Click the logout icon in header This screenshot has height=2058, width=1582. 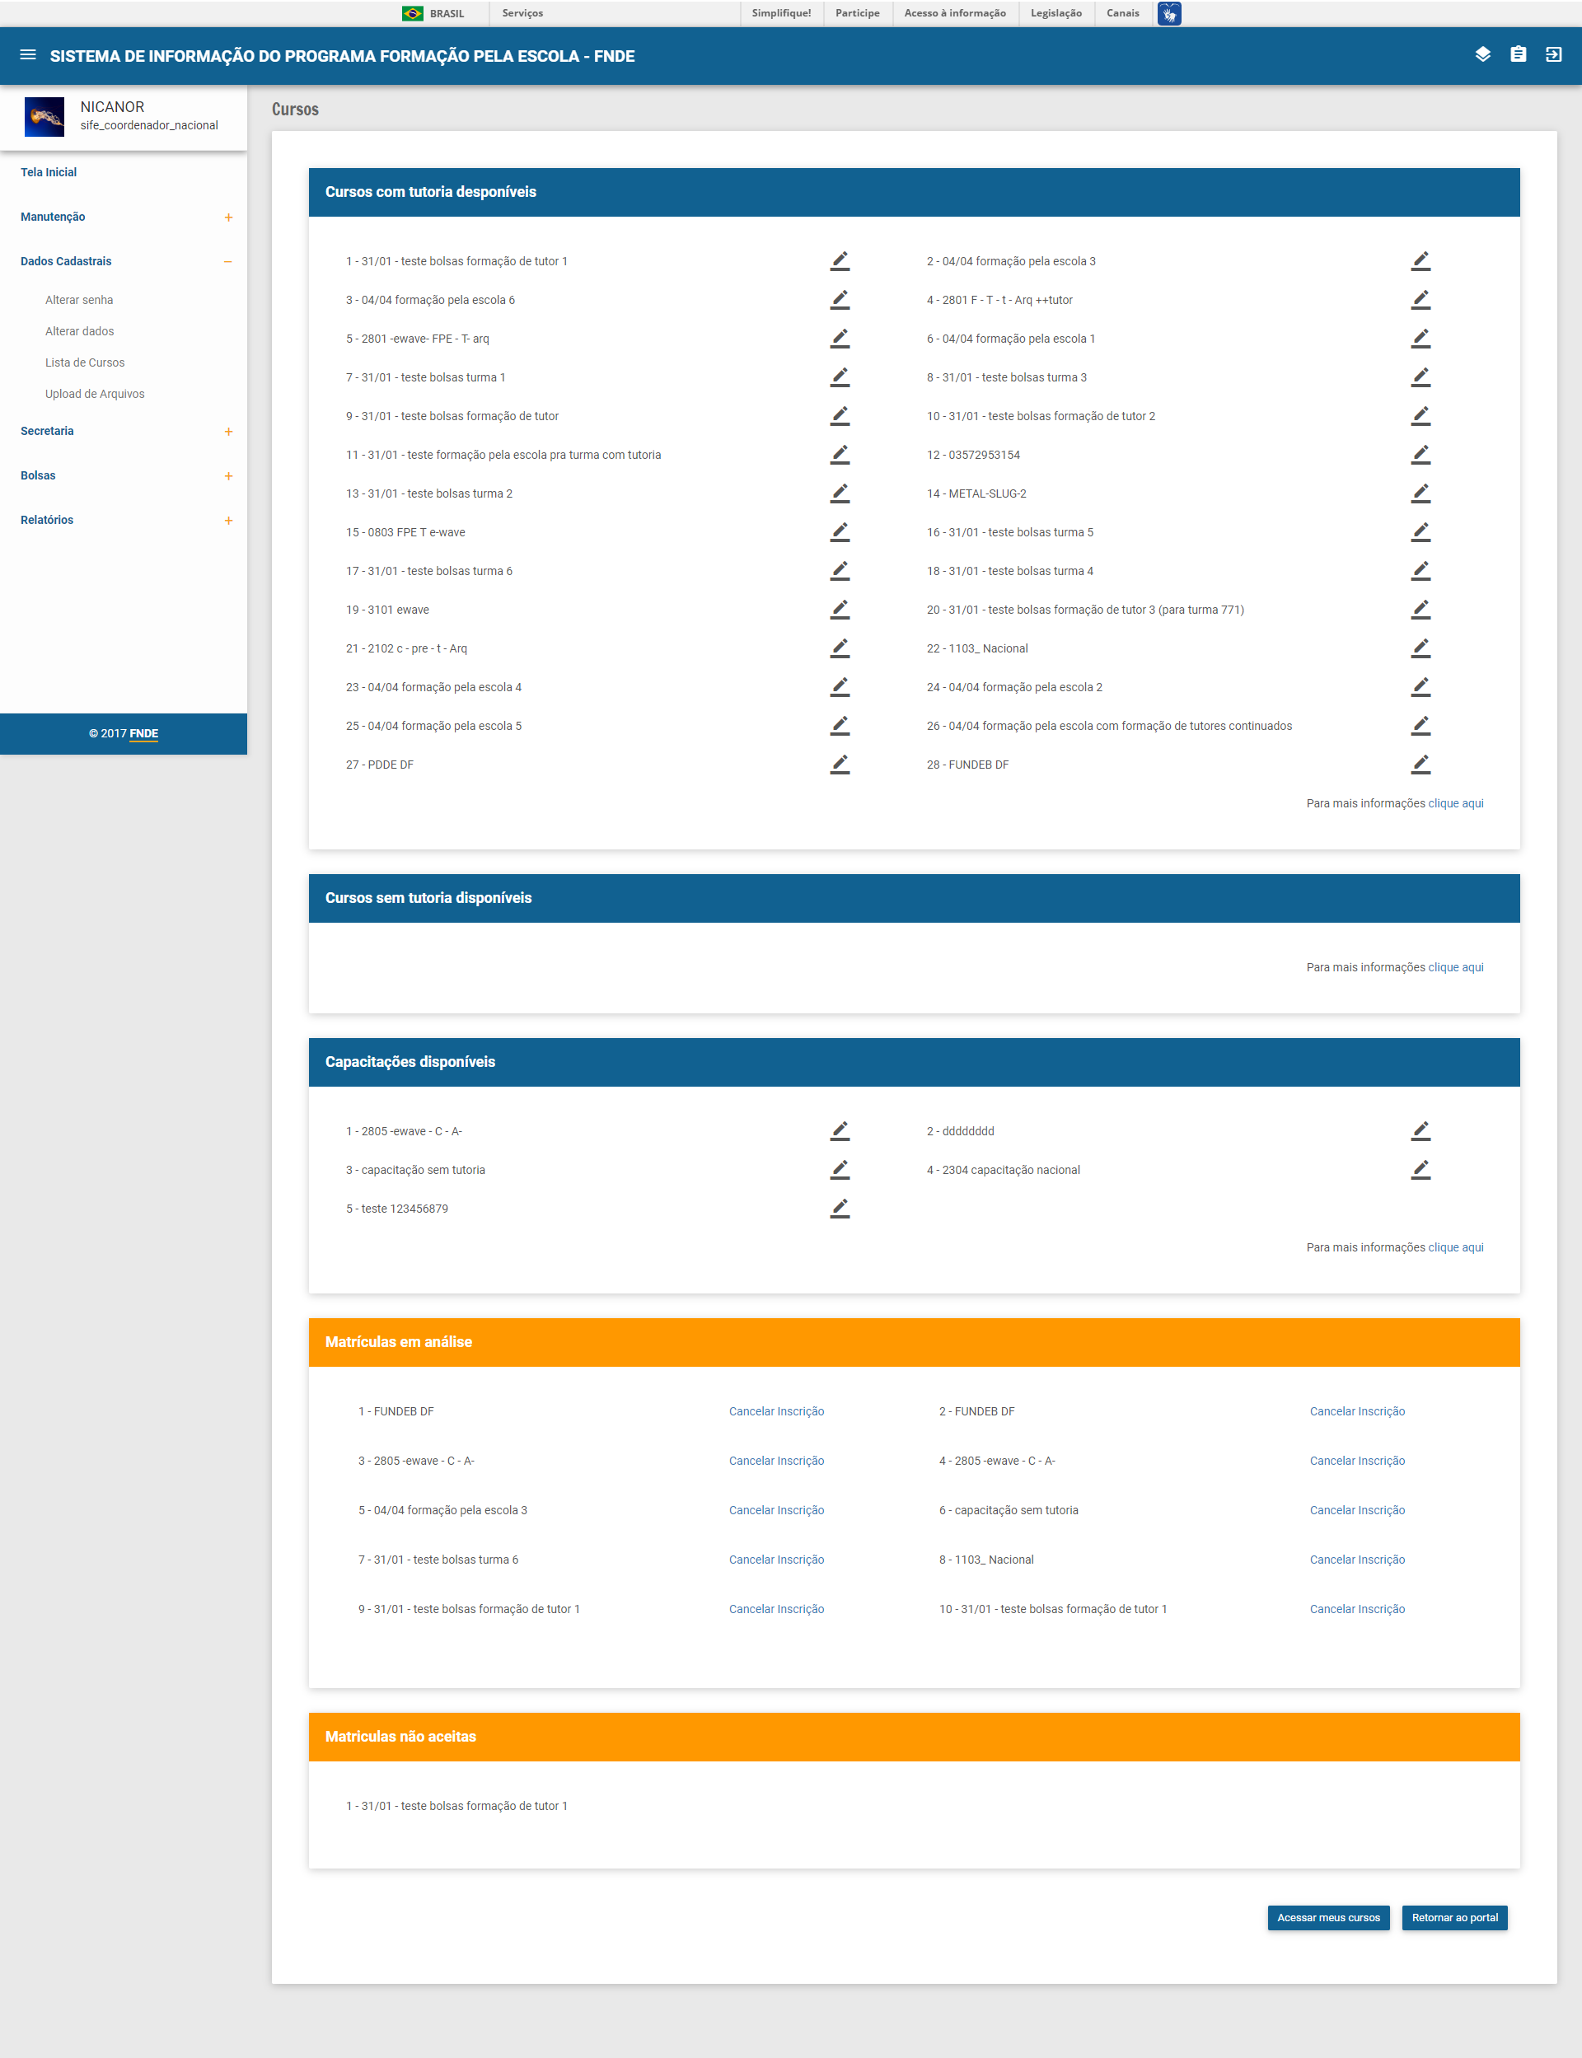click(x=1554, y=54)
